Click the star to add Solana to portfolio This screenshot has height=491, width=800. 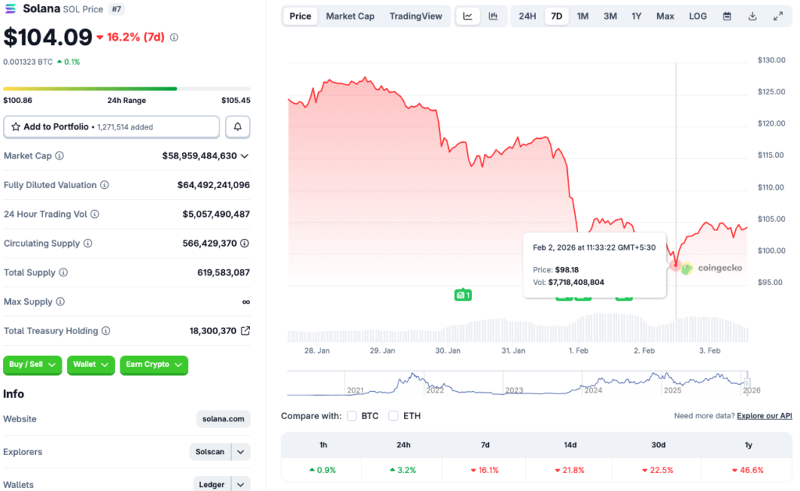[16, 126]
